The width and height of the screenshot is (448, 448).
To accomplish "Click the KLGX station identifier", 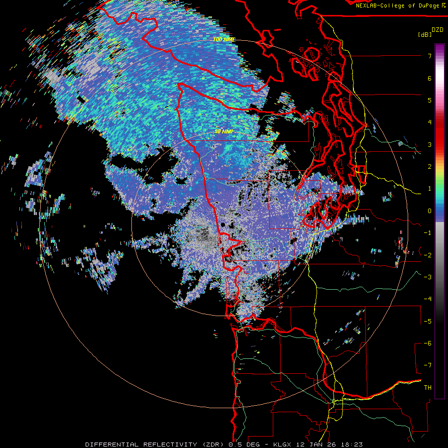I will [x=282, y=445].
